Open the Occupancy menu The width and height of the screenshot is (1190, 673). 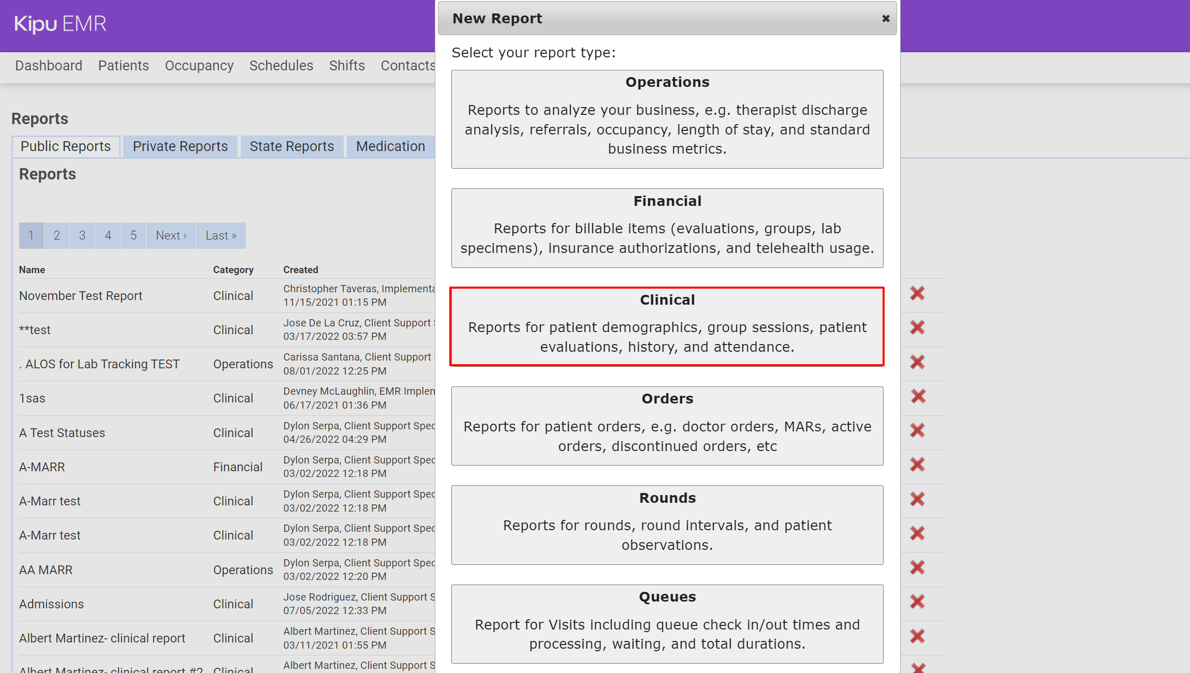(199, 66)
